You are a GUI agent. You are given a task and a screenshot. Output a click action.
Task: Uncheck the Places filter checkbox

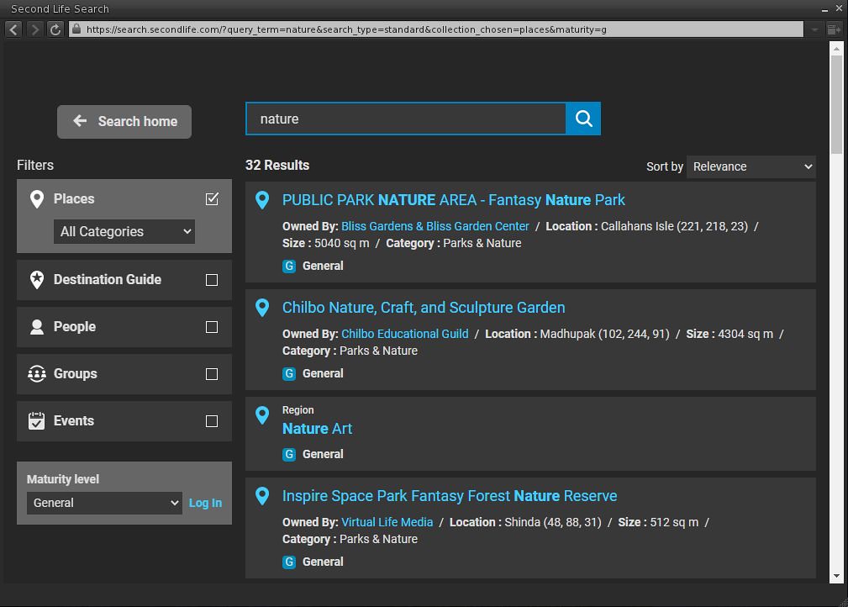[212, 199]
